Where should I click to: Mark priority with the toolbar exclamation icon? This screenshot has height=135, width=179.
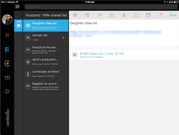click(75, 15)
